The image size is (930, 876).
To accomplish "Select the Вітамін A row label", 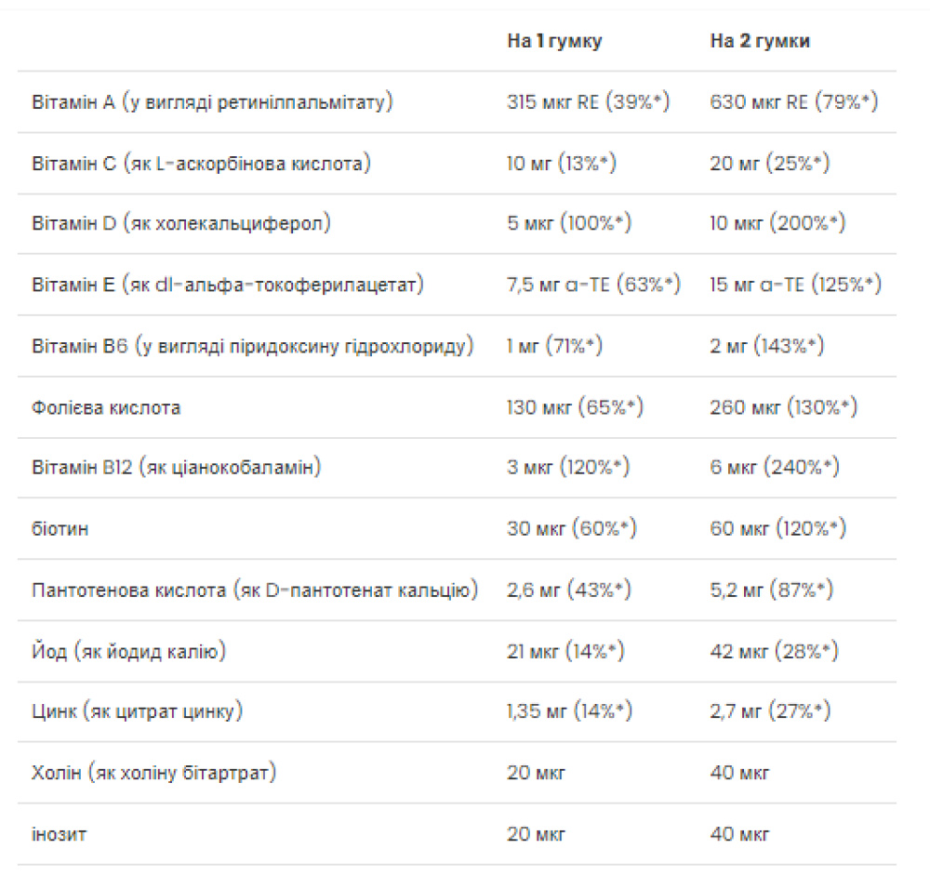I will point(212,102).
